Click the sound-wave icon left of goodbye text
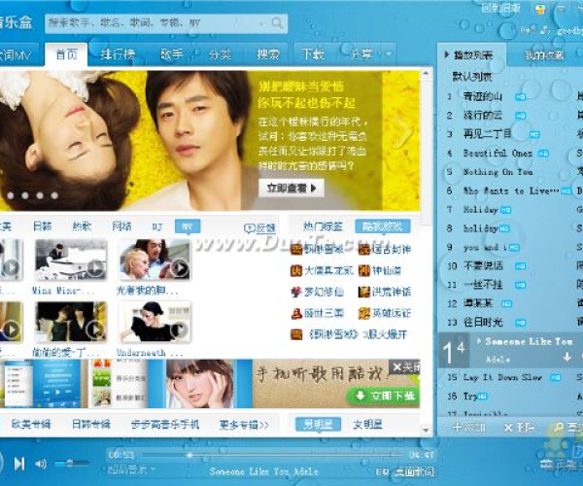 528,30
